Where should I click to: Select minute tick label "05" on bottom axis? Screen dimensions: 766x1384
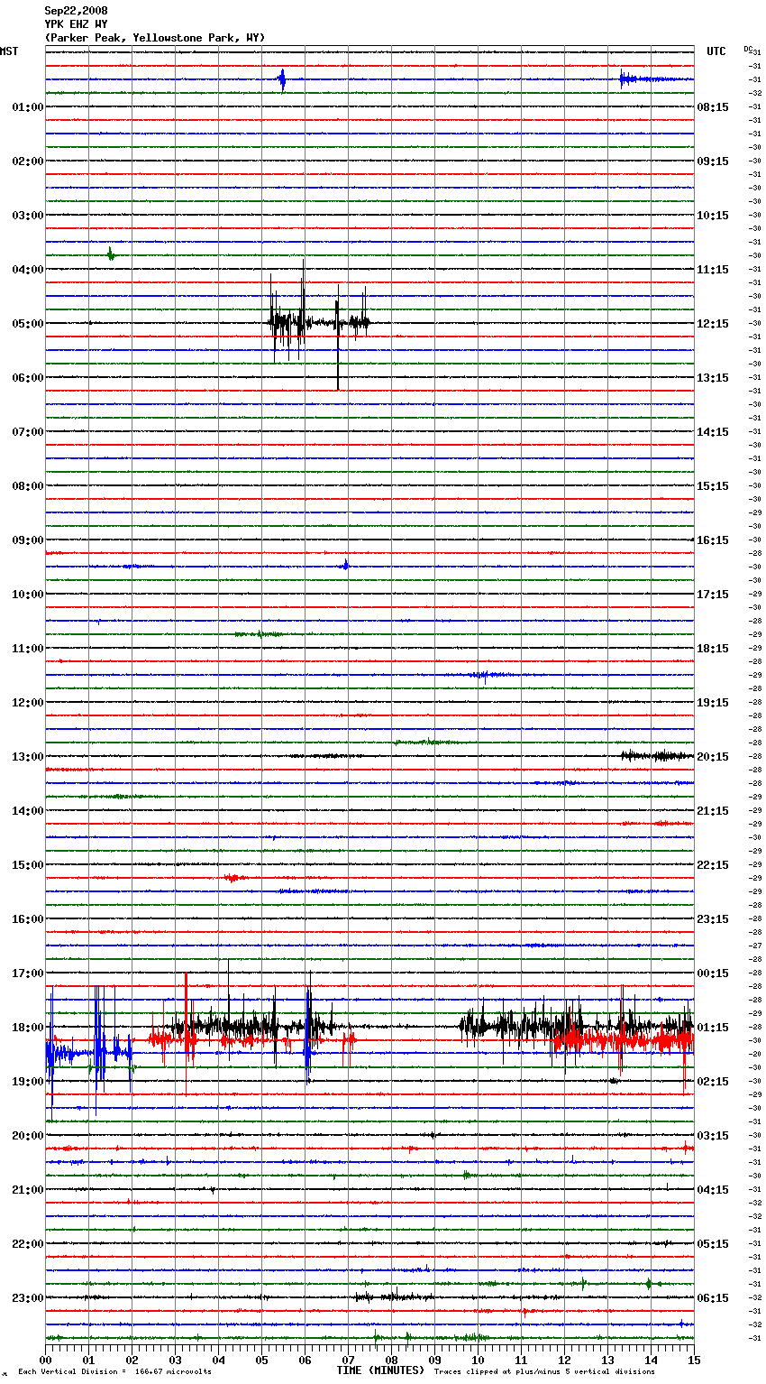[262, 1360]
